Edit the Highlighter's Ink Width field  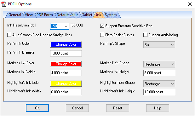(x=66, y=92)
